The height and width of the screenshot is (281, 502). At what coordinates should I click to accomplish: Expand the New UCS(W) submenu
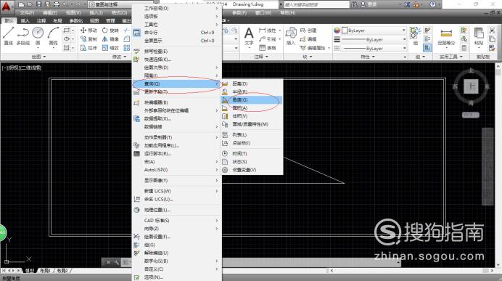click(177, 191)
